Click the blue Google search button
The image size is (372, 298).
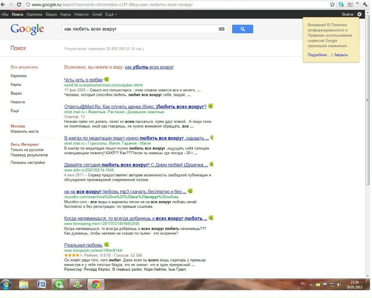pyautogui.click(x=242, y=29)
